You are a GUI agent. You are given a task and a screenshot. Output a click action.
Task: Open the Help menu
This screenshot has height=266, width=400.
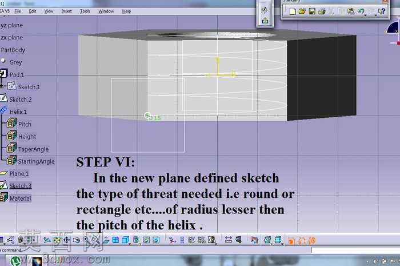coord(126,11)
